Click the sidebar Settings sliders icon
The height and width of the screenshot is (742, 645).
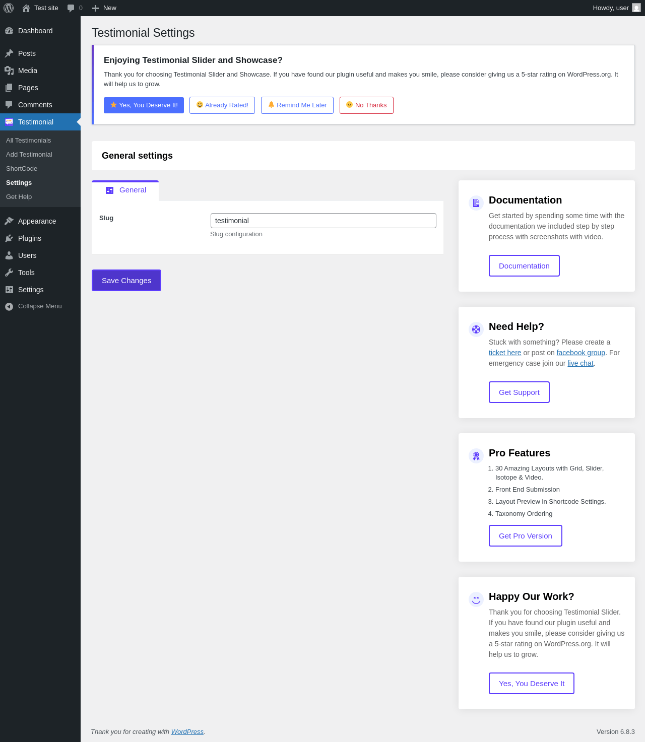(x=9, y=290)
